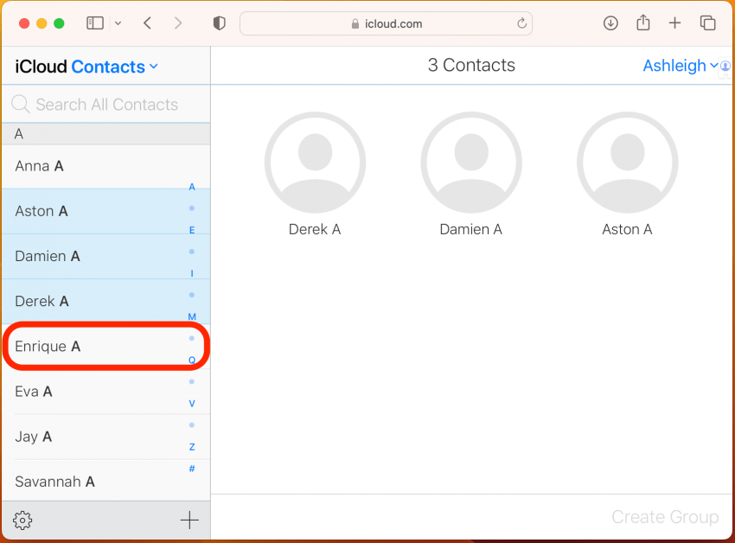735x543 pixels.
Task: Open the Safari privacy shield icon
Action: pos(219,23)
